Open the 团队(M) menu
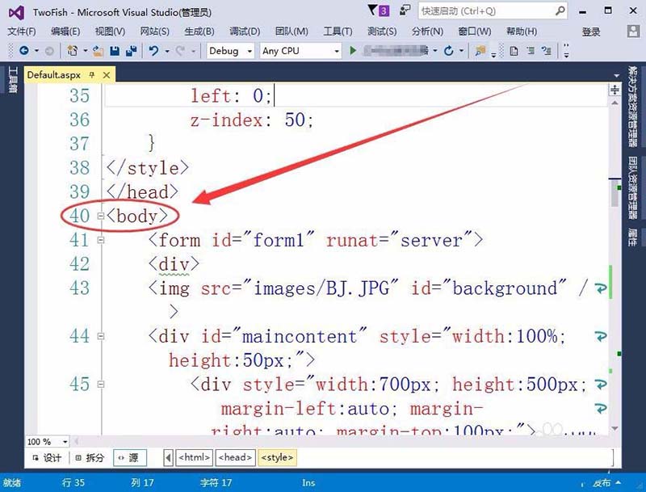Image resolution: width=646 pixels, height=492 pixels. (292, 32)
